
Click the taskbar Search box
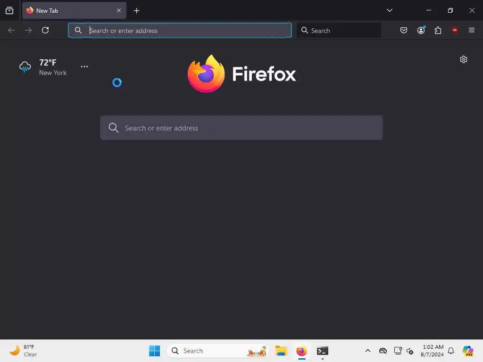[218, 351]
